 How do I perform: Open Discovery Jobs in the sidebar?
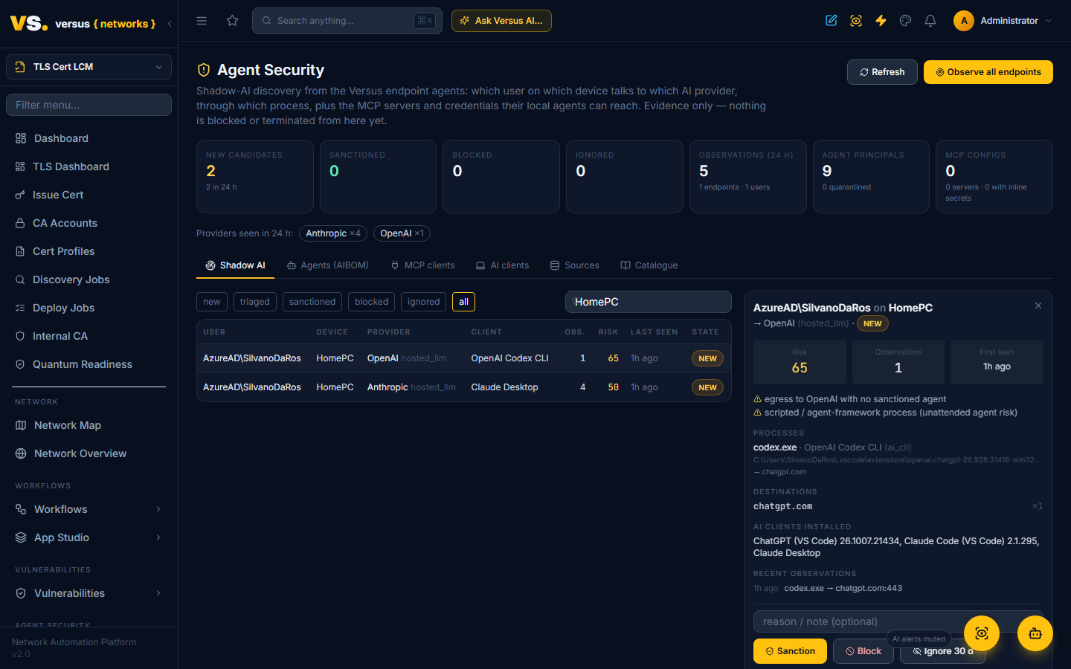(89, 279)
